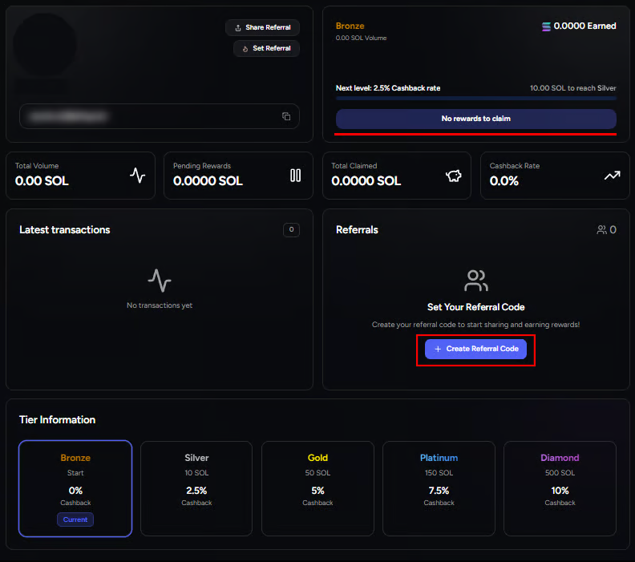Click the Next level: 2.5% Cashback rate text
This screenshot has height=562, width=635.
tap(388, 88)
